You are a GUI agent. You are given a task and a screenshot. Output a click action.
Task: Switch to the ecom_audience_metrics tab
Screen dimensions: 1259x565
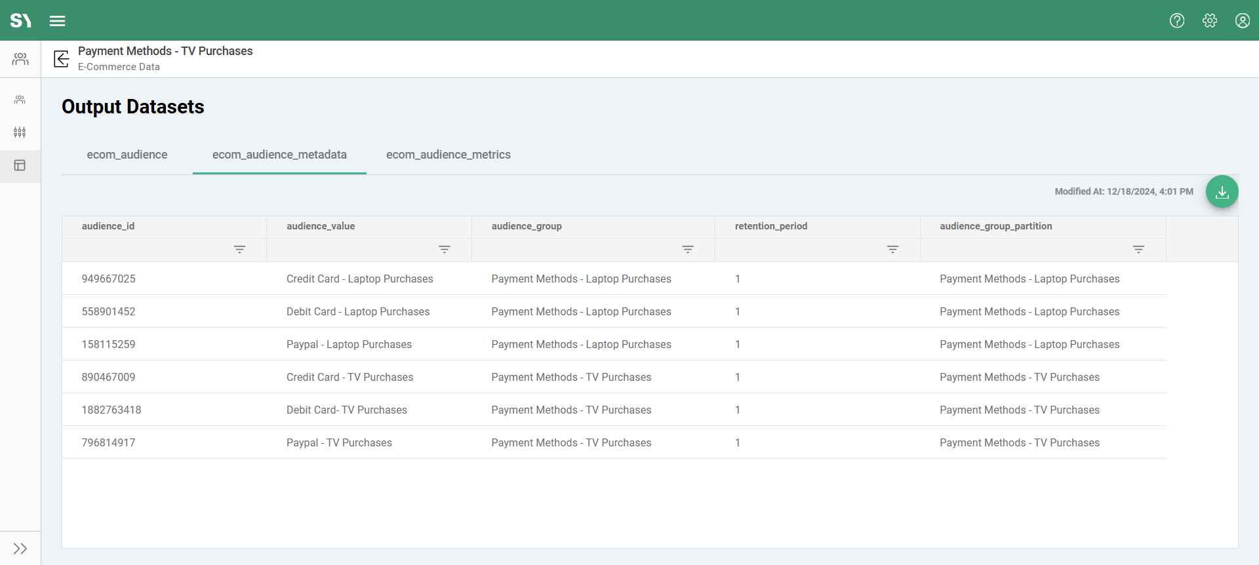tap(449, 155)
